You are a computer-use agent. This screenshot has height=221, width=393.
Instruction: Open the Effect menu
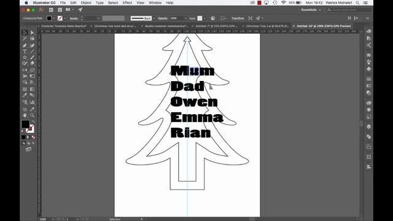click(127, 2)
